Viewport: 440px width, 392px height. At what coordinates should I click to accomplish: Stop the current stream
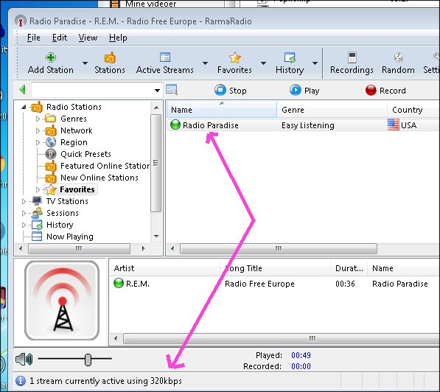(231, 91)
